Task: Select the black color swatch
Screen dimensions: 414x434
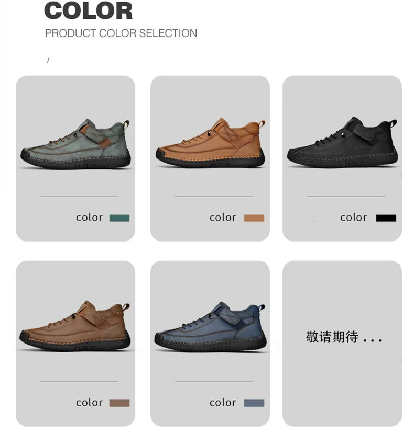Action: pos(386,218)
